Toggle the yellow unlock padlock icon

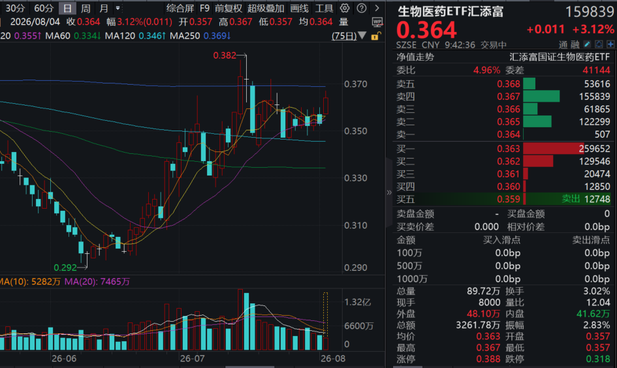click(375, 36)
